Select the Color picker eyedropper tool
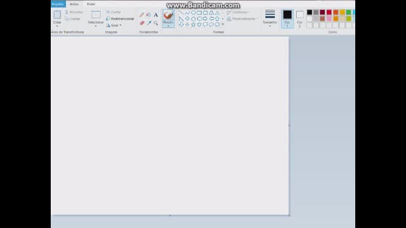Image resolution: width=406 pixels, height=228 pixels. (148, 23)
